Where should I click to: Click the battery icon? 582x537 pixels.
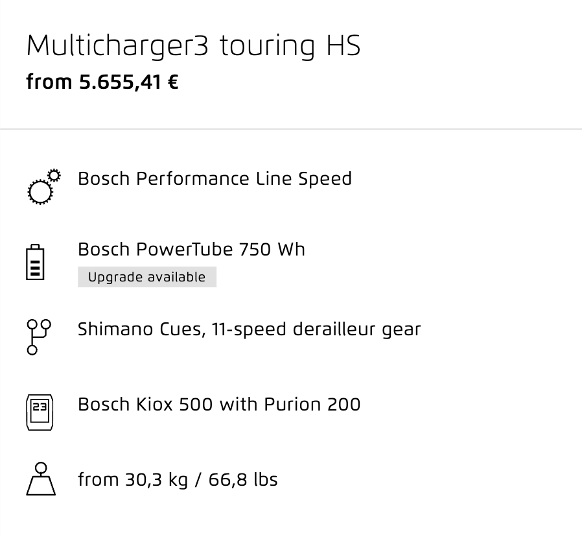(35, 262)
